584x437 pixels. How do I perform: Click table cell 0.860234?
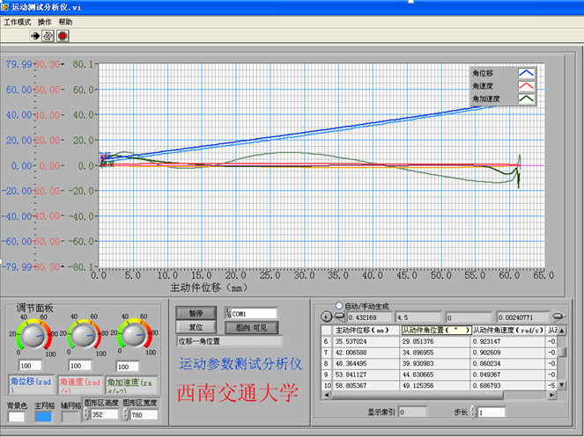(508, 363)
